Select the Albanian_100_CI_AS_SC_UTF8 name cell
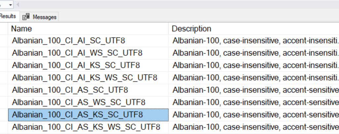This screenshot has height=134, width=339. click(x=70, y=90)
